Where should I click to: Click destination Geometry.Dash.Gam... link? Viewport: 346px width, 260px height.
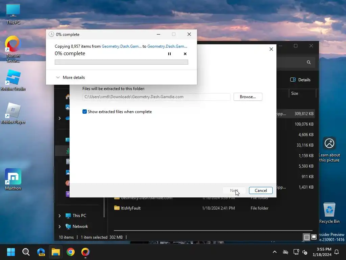pyautogui.click(x=167, y=46)
